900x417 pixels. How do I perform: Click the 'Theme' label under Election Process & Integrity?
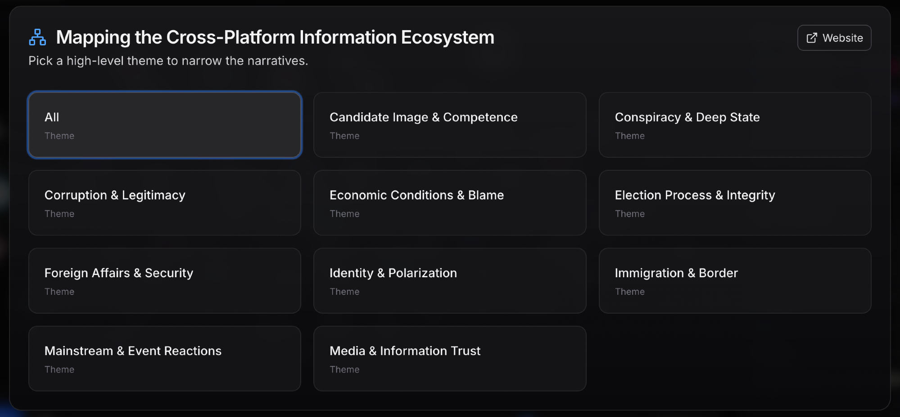pos(629,214)
